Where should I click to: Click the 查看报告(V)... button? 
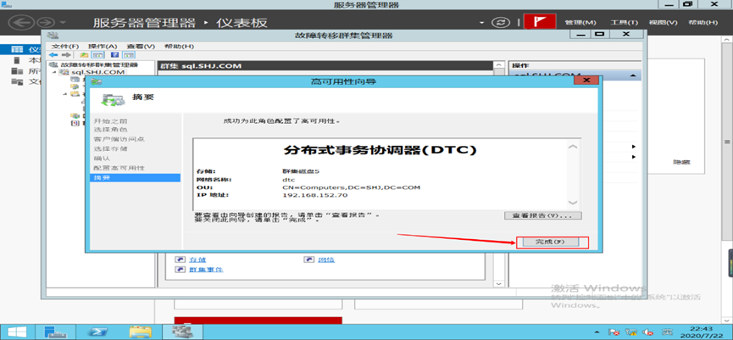point(542,215)
